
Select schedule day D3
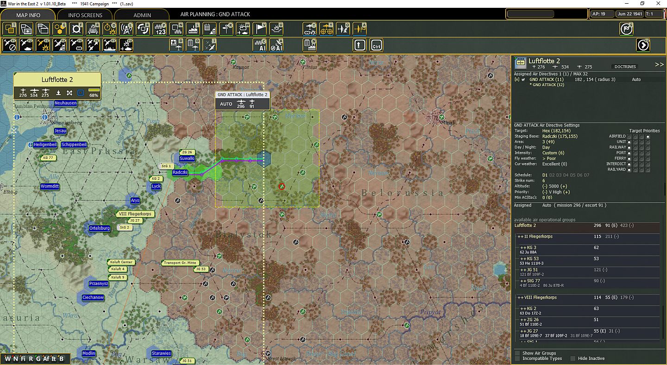pos(559,175)
